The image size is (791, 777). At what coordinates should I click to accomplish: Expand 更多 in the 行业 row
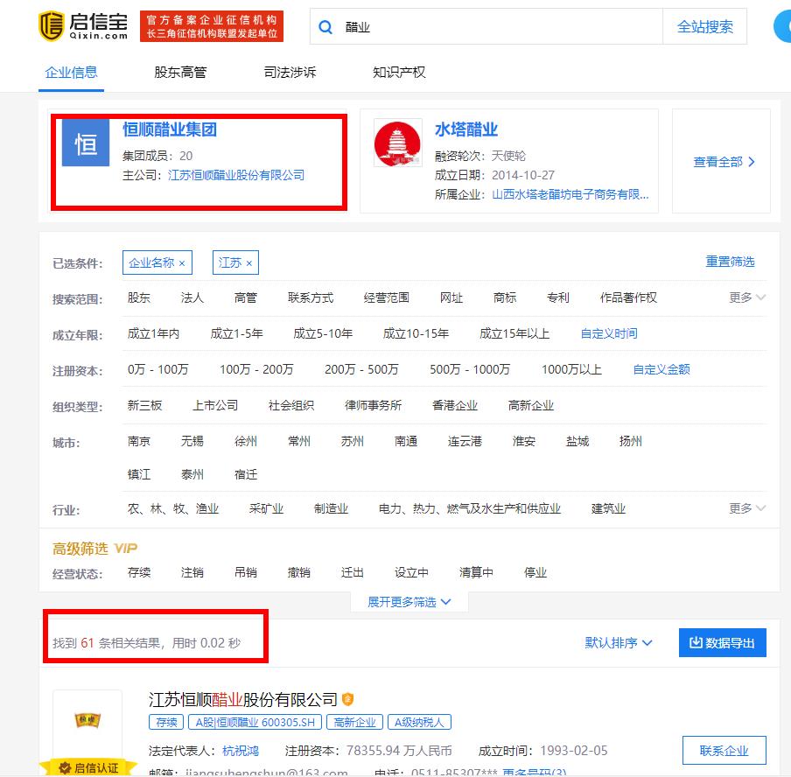(x=747, y=507)
